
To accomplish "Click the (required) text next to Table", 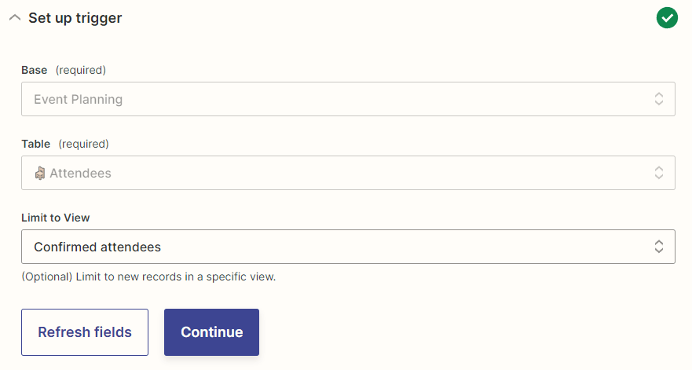I will pos(83,144).
